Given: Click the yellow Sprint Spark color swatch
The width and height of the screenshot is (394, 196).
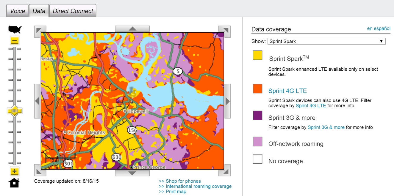Looking at the screenshot, I should click(x=257, y=56).
